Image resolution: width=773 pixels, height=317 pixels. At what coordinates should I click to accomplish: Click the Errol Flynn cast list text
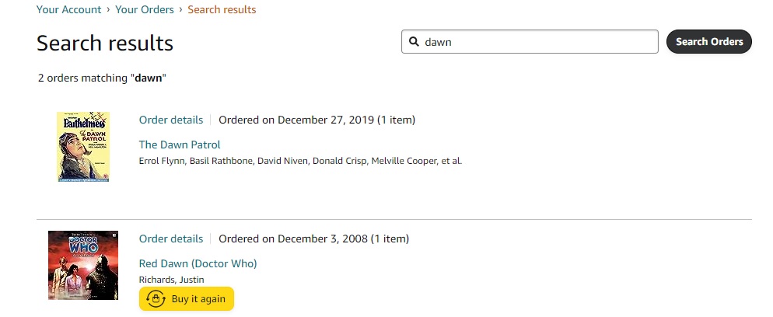300,161
